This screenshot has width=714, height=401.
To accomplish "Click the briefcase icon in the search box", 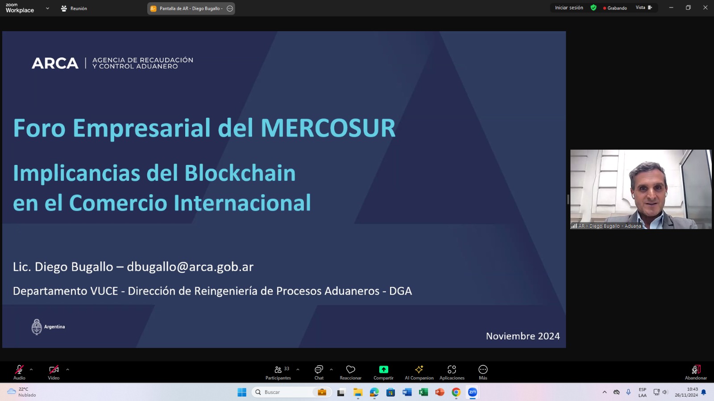I will click(322, 392).
